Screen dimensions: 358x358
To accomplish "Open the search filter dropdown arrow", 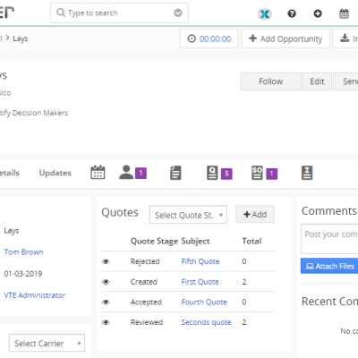I will 178,13.
